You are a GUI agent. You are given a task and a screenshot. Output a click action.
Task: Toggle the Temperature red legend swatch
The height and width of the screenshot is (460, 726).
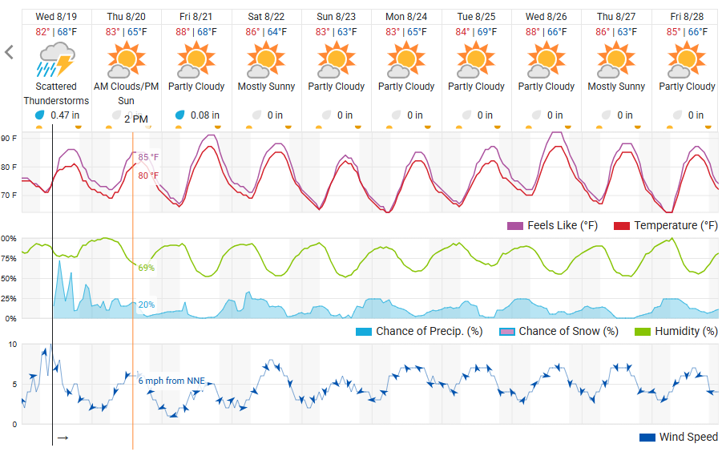point(621,226)
